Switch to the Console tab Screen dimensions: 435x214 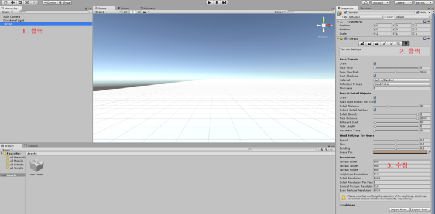tap(31, 145)
